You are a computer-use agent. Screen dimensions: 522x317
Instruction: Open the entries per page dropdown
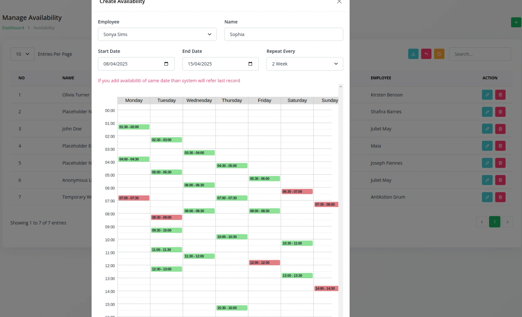22,54
